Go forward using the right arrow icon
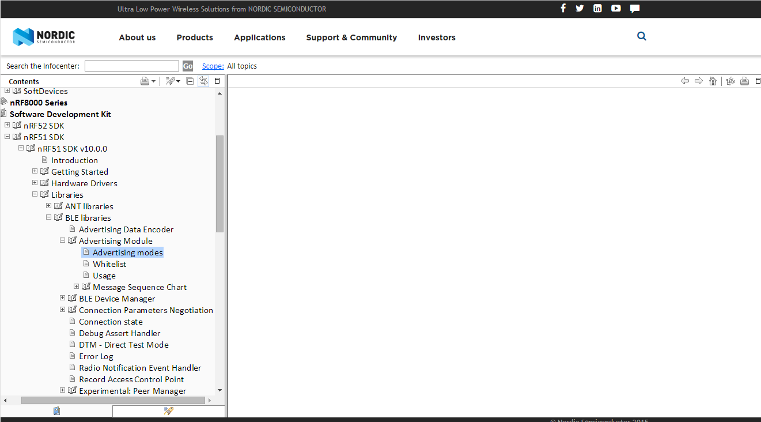761x422 pixels. (699, 81)
